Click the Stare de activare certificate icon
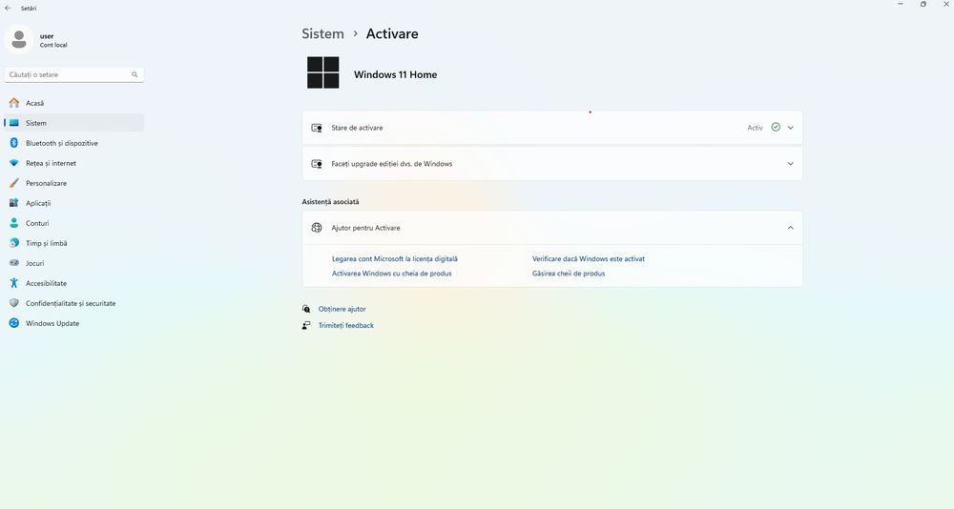 click(x=317, y=128)
